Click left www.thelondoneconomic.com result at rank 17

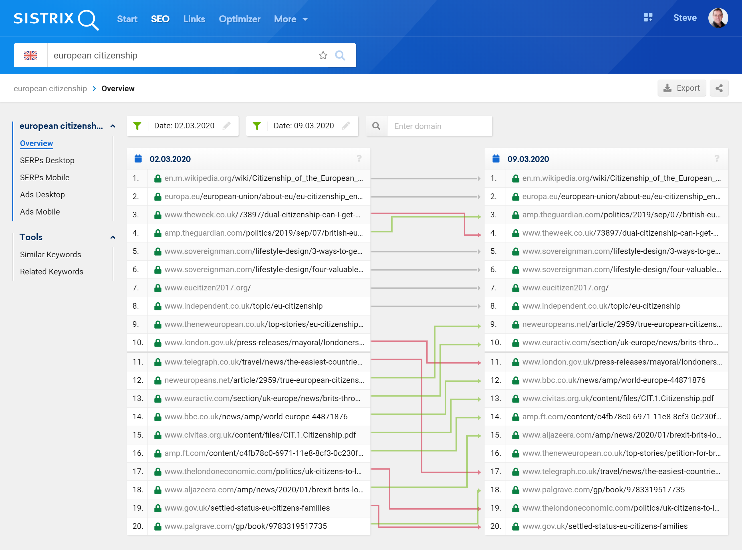pos(263,472)
